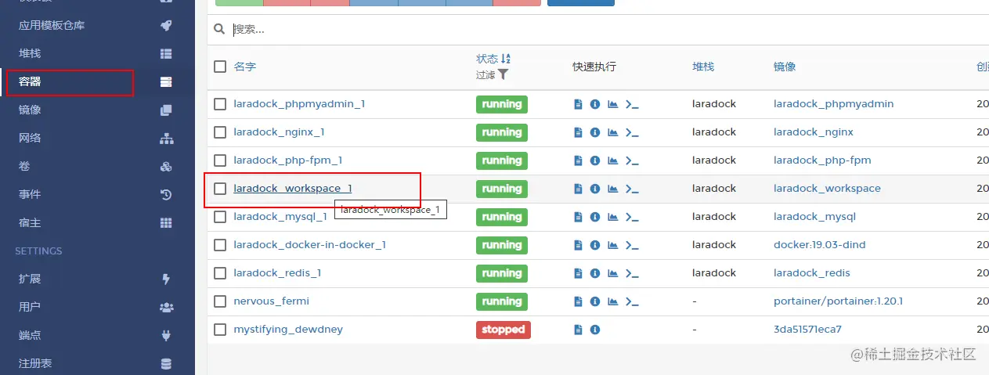Viewport: 989px width, 375px height.
Task: View stats chart for laradock_phpmyadmin_1
Action: (613, 104)
